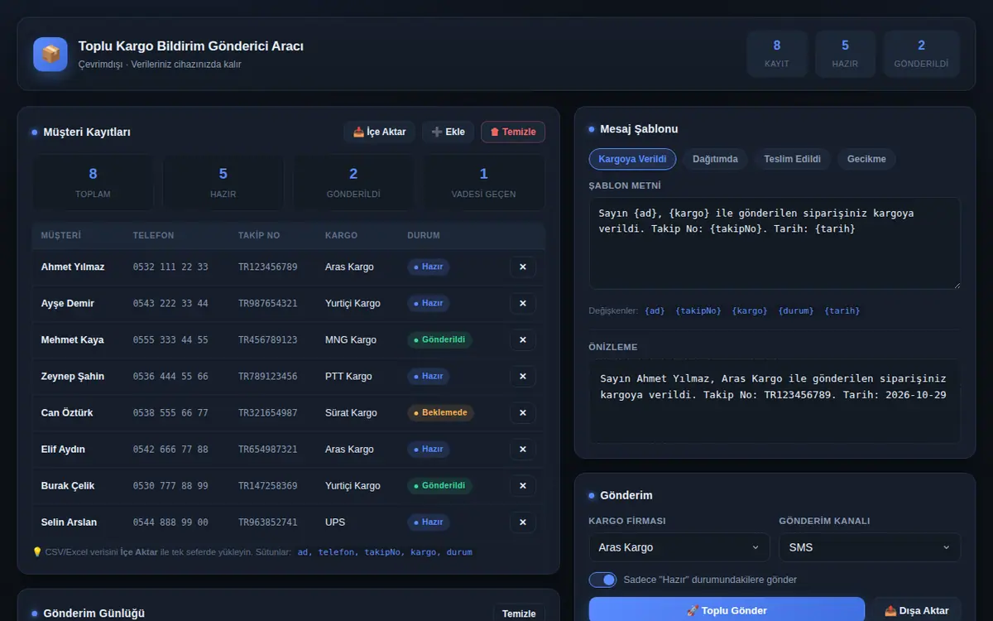Start bulk sending with Toplu Gönder

pyautogui.click(x=727, y=610)
